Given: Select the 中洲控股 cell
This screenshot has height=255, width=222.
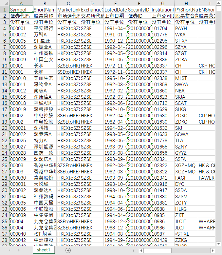Looking at the screenshot, I should (45, 240).
